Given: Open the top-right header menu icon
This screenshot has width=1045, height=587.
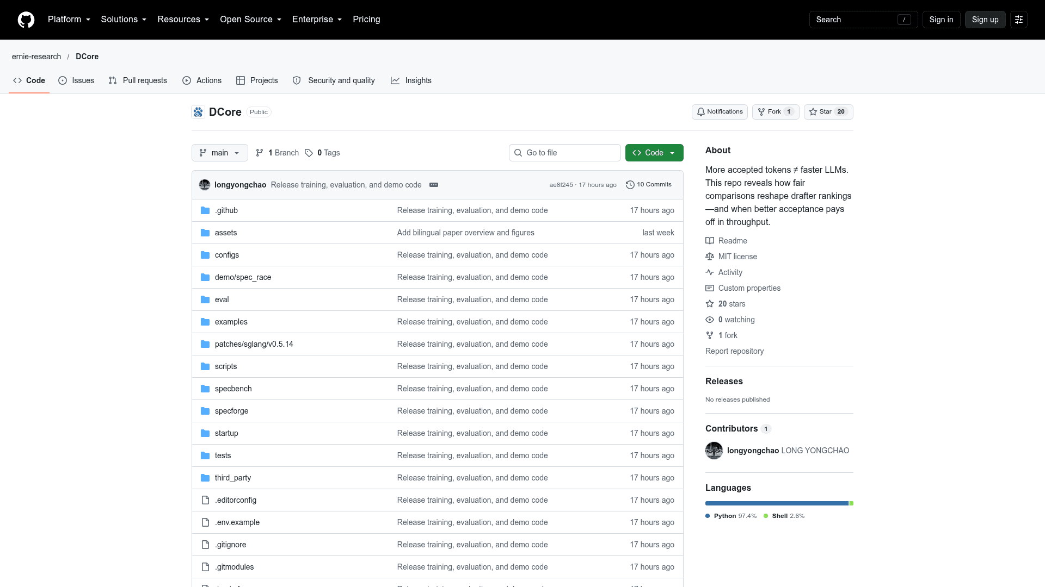Looking at the screenshot, I should tap(1019, 20).
